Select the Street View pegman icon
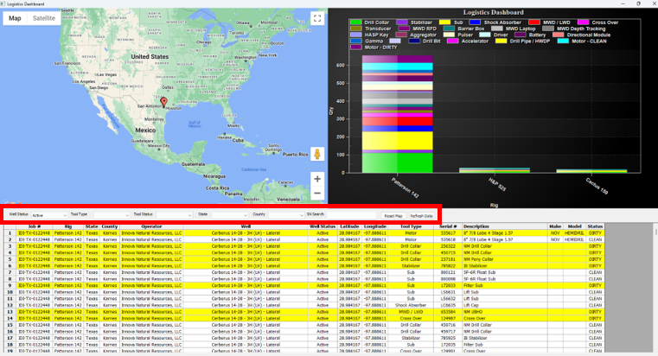The image size is (658, 356). (x=317, y=155)
